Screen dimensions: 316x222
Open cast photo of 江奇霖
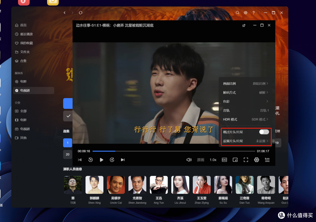click(x=245, y=185)
